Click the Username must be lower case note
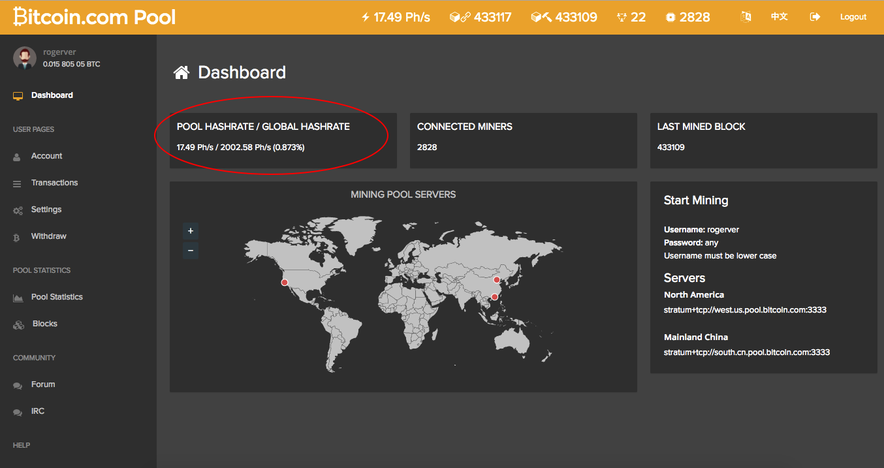Screen dimensions: 884x468 [720, 256]
